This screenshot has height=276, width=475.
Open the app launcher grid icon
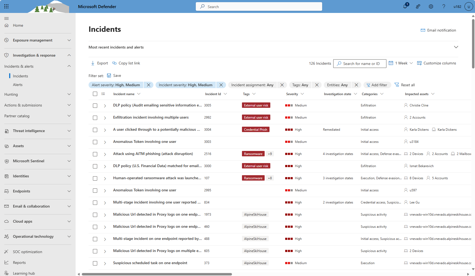(6, 6)
